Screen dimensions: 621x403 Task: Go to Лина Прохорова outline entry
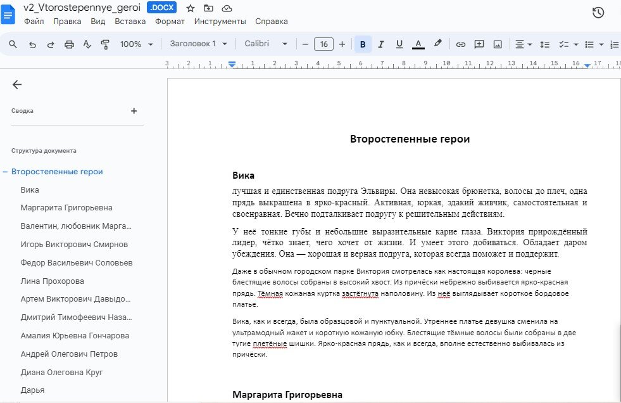coord(53,281)
